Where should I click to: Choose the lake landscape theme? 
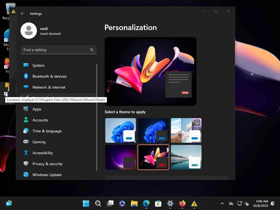[x=186, y=157]
